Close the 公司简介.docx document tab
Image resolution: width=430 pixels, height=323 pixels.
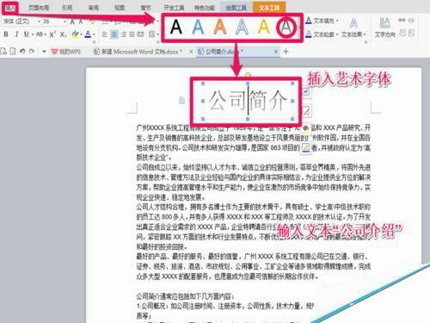tap(275, 52)
